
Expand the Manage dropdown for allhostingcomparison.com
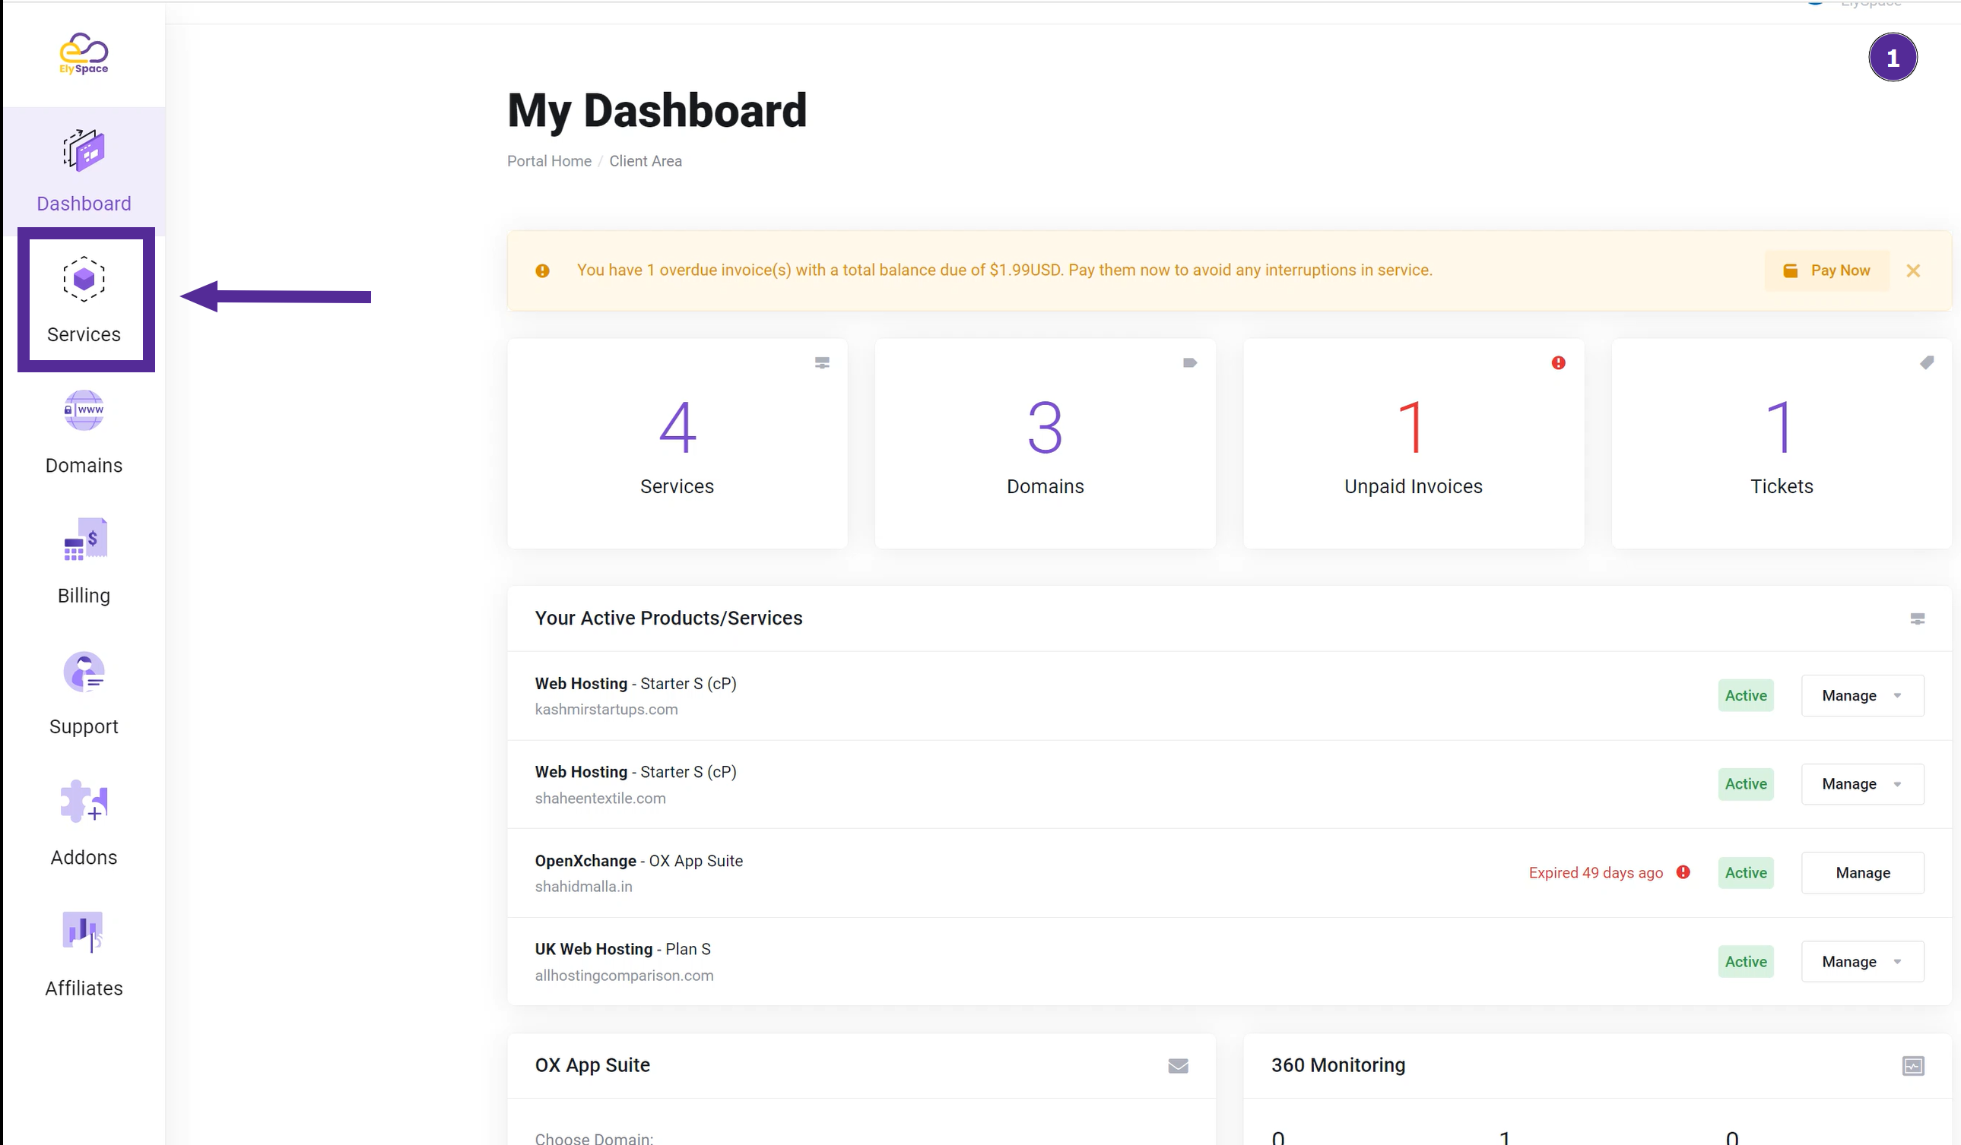pyautogui.click(x=1899, y=961)
